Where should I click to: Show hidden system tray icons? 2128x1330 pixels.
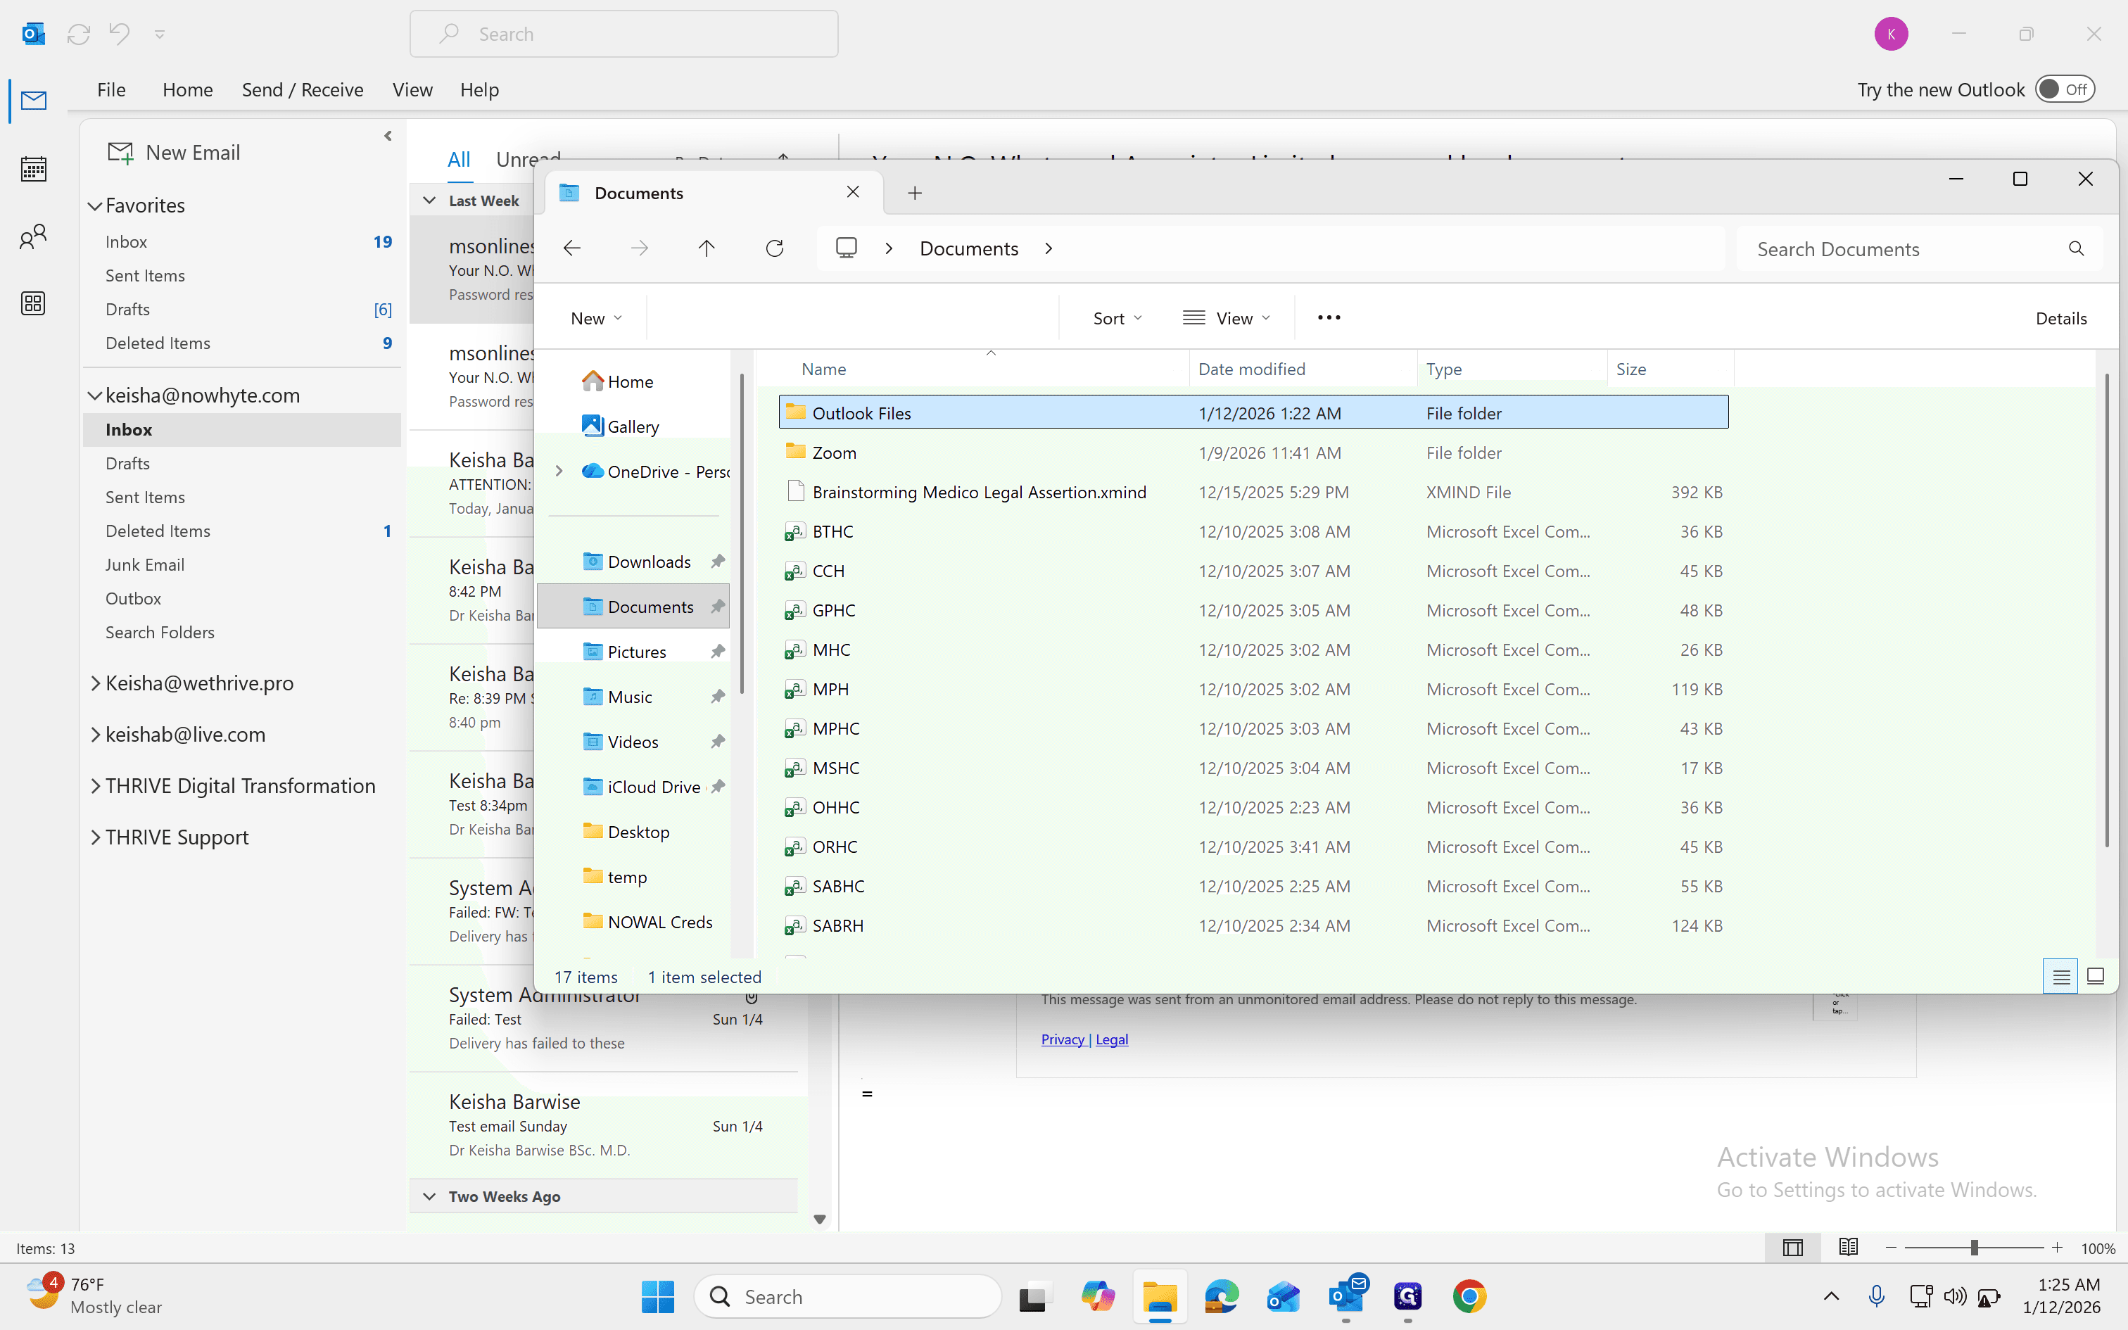(1831, 1296)
